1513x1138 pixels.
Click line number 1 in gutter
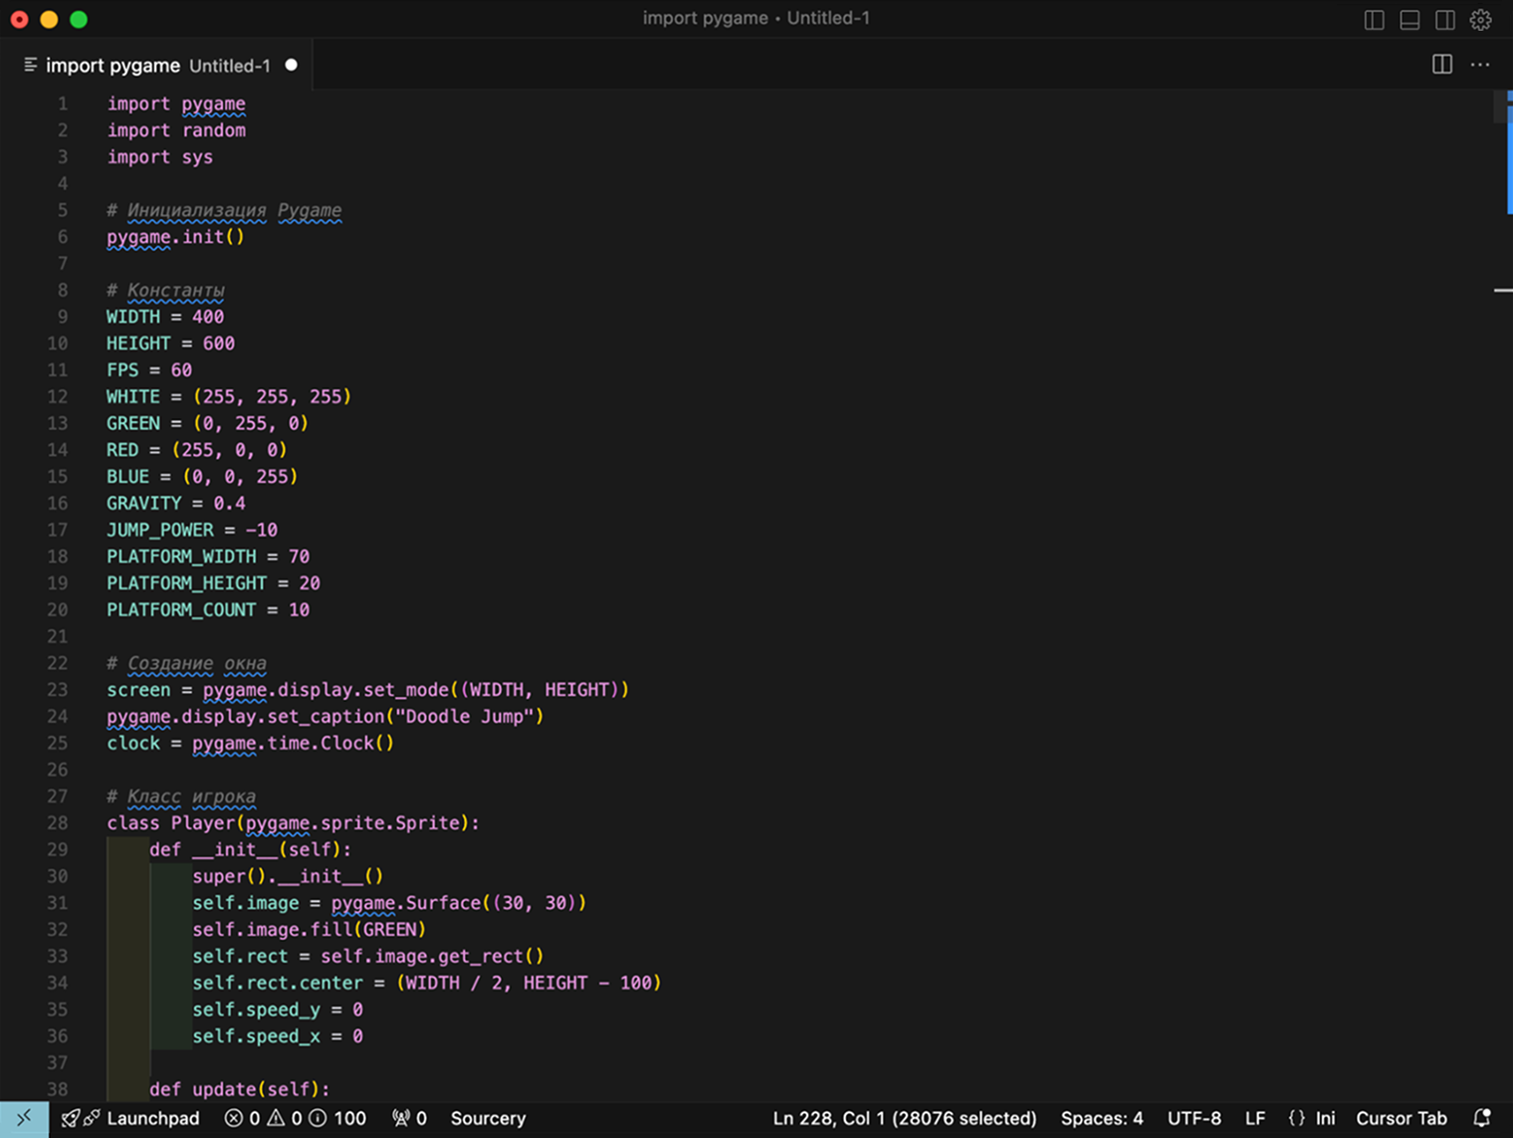coord(63,104)
